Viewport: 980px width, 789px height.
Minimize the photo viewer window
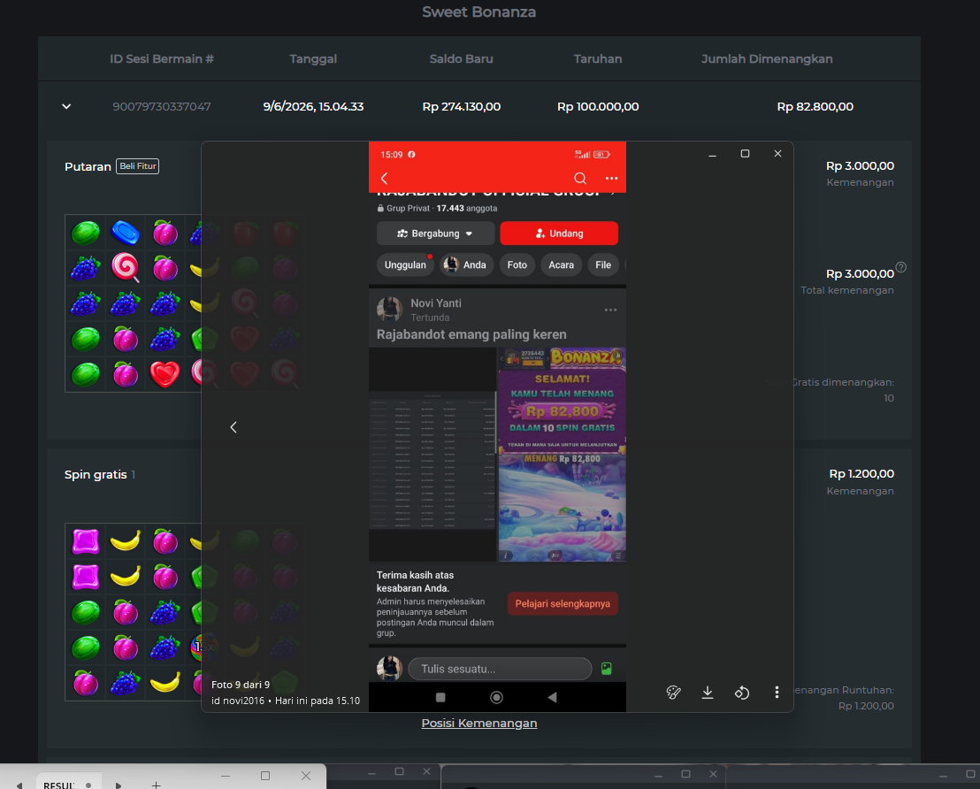tap(713, 154)
